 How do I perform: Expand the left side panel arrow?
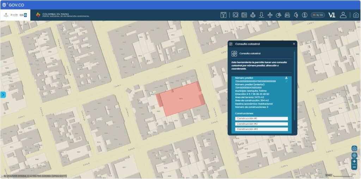(x=3, y=95)
